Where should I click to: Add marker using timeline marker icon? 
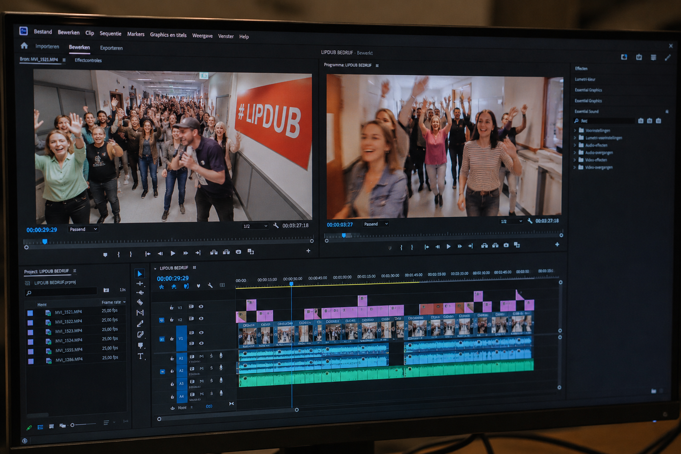pos(198,286)
